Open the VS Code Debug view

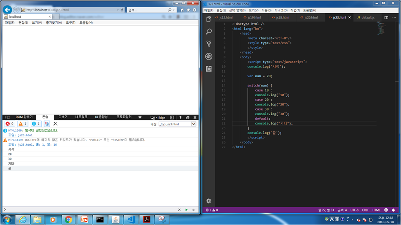209,56
